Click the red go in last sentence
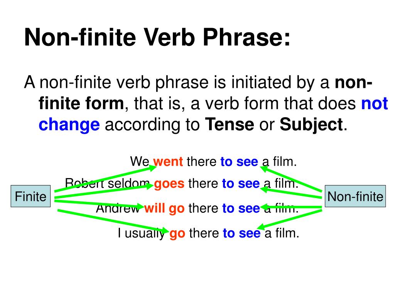The height and width of the screenshot is (296, 395). click(177, 233)
